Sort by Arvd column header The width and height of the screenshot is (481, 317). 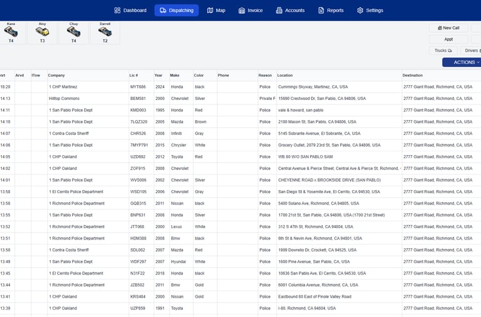pyautogui.click(x=19, y=76)
